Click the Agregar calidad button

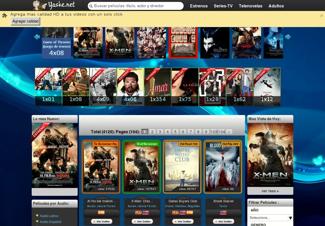coord(26,21)
